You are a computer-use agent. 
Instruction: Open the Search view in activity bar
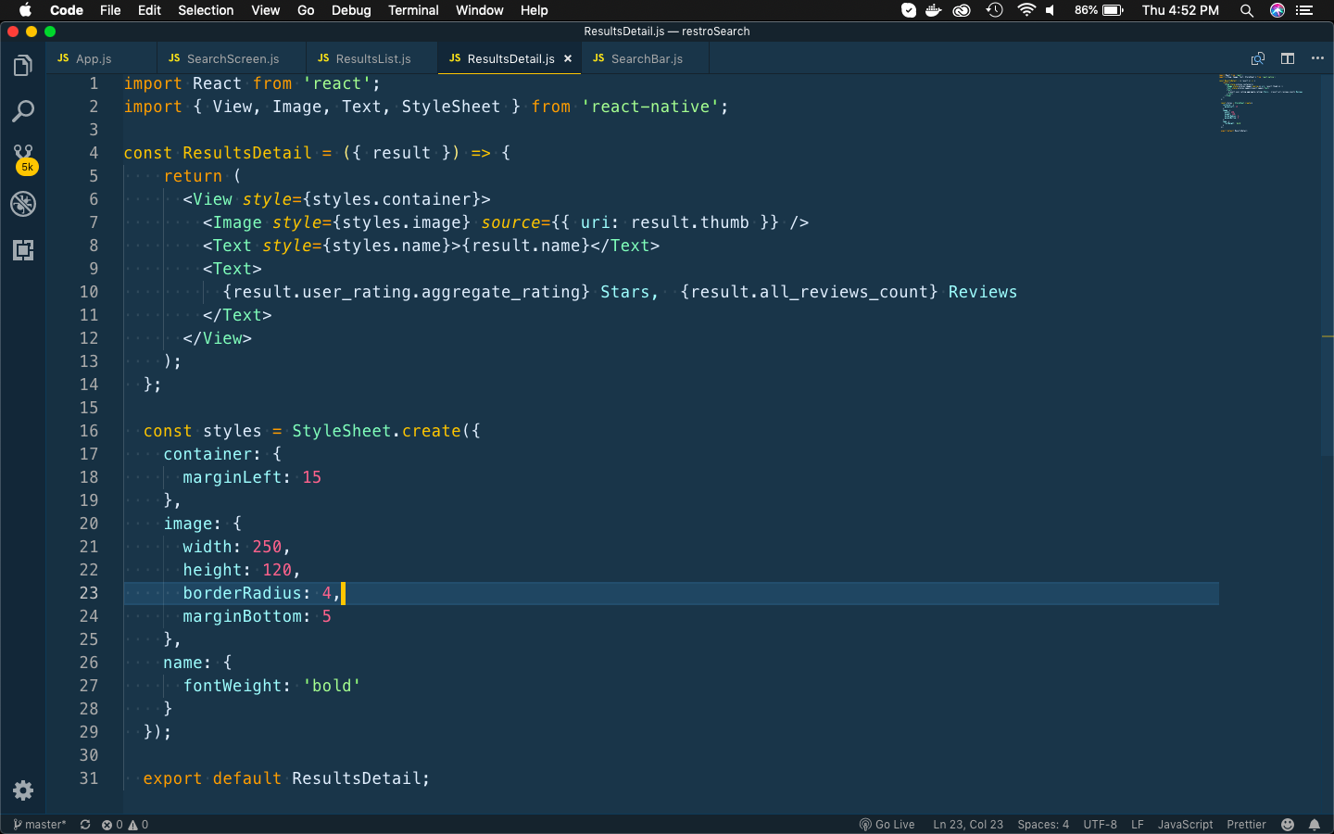coord(23,112)
